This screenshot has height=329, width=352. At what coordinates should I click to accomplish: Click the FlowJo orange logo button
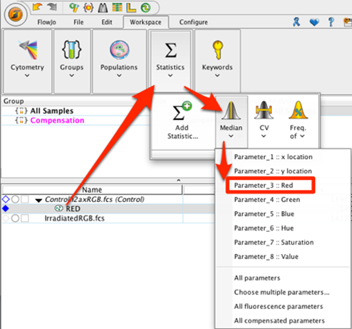(x=15, y=14)
